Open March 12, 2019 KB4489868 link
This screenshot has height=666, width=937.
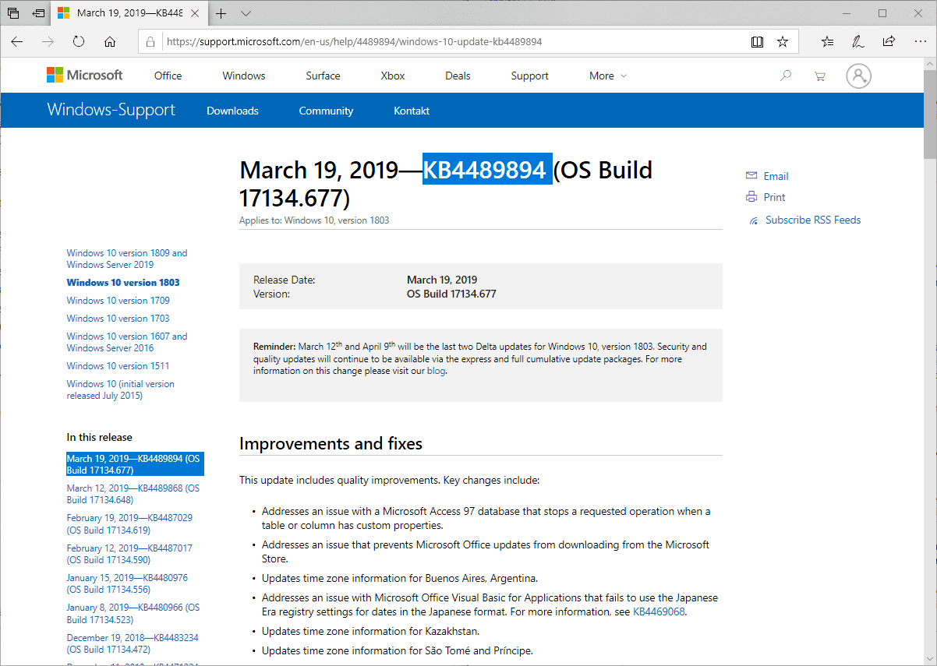133,494
